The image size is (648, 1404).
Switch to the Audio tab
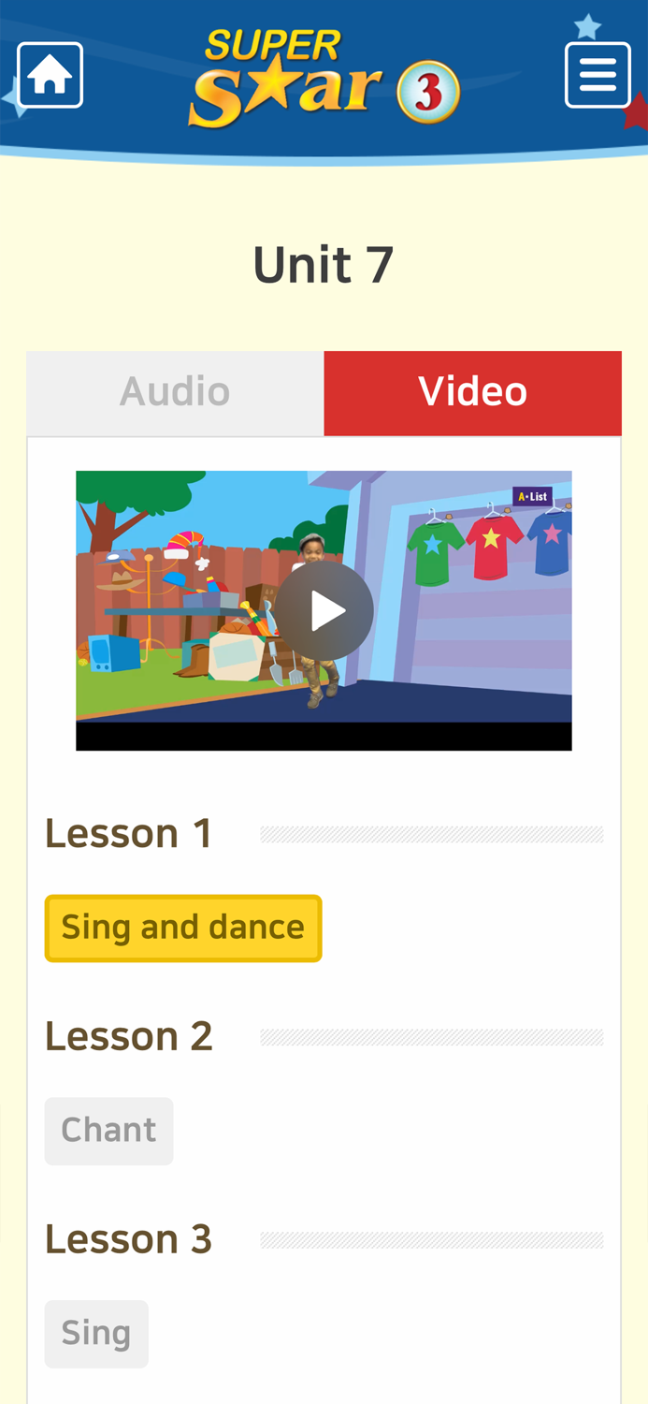coord(175,392)
